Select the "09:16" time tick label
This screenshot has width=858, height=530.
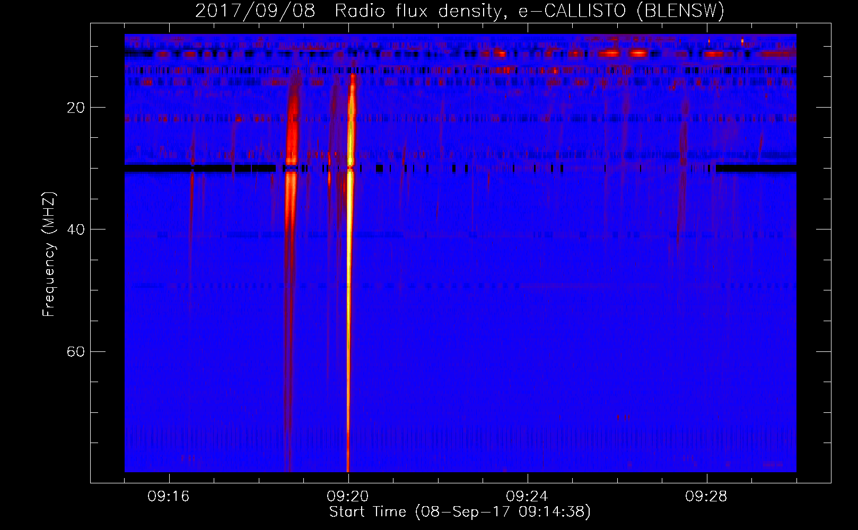tap(169, 497)
